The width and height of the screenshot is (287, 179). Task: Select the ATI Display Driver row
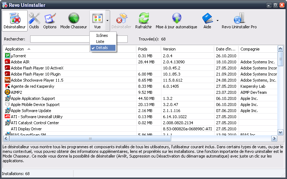coord(140,129)
